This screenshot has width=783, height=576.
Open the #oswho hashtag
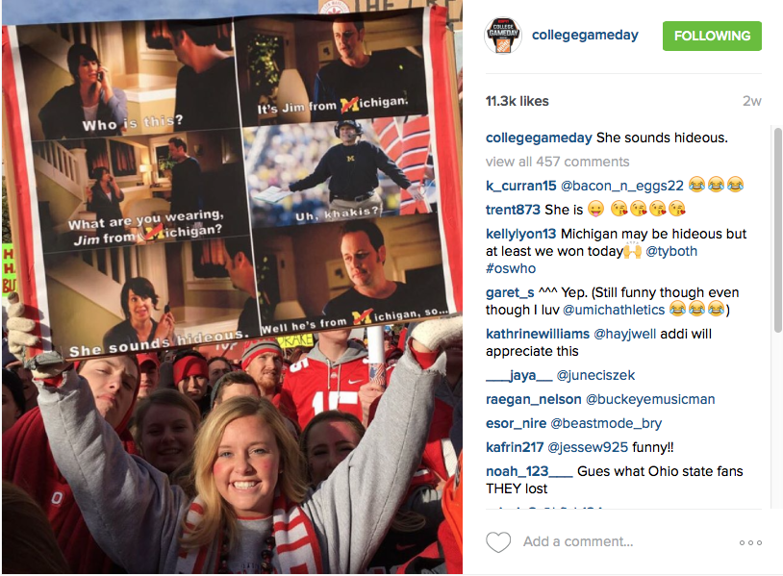pos(511,268)
